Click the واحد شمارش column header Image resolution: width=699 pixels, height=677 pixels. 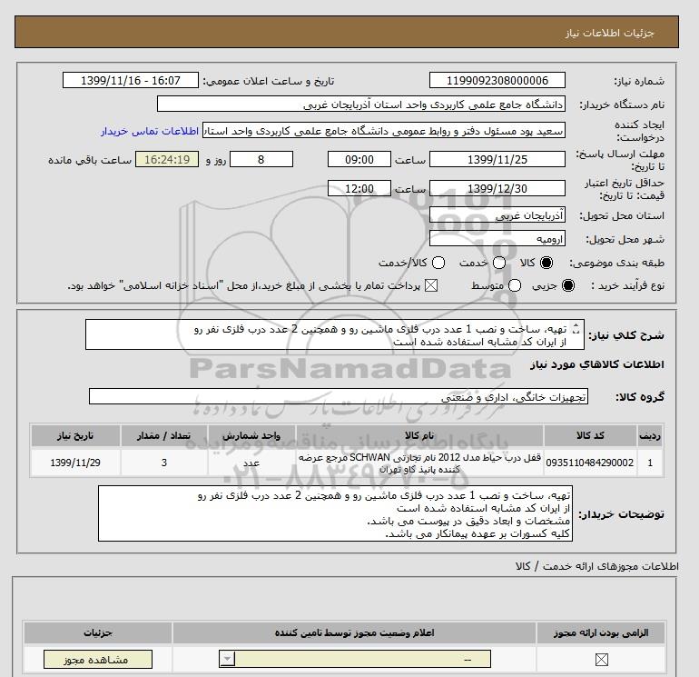pyautogui.click(x=251, y=435)
